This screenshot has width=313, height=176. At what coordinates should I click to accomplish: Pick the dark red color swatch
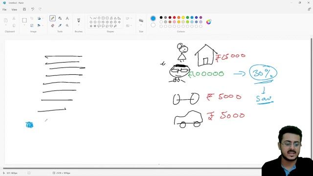coord(170,18)
